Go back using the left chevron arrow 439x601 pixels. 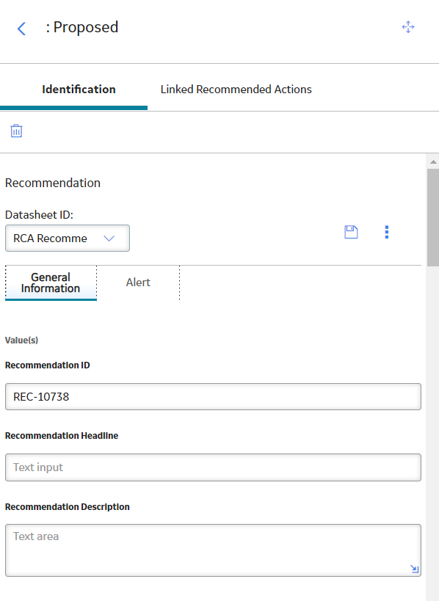(x=21, y=29)
